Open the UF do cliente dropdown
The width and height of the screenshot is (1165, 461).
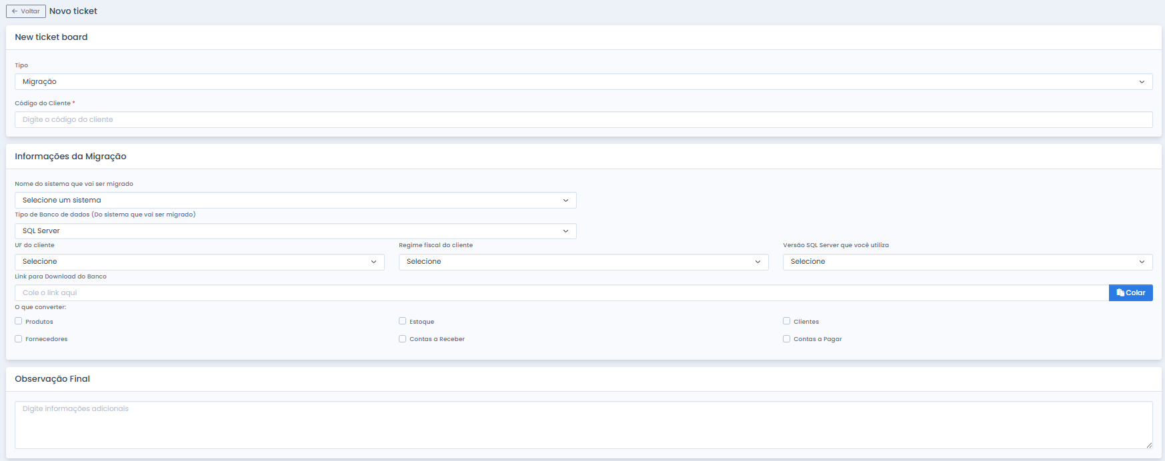[199, 262]
